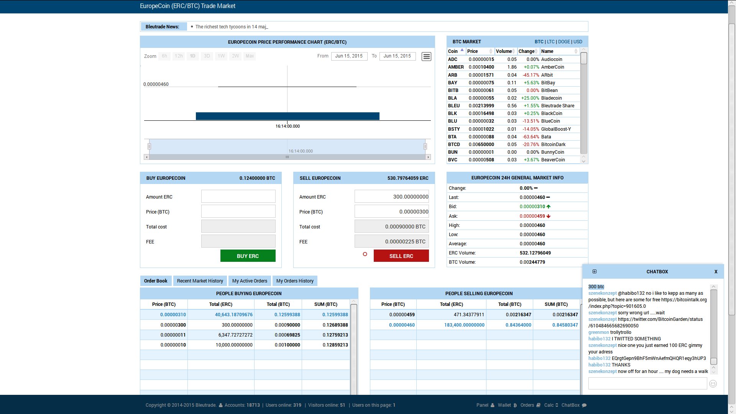The image size is (736, 414).
Task: Set chart zoom to 3D
Action: [x=207, y=56]
